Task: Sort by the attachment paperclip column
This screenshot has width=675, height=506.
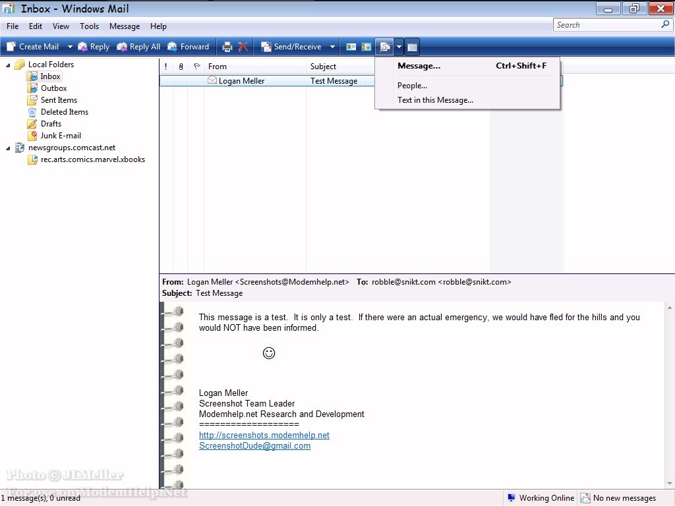Action: (181, 67)
